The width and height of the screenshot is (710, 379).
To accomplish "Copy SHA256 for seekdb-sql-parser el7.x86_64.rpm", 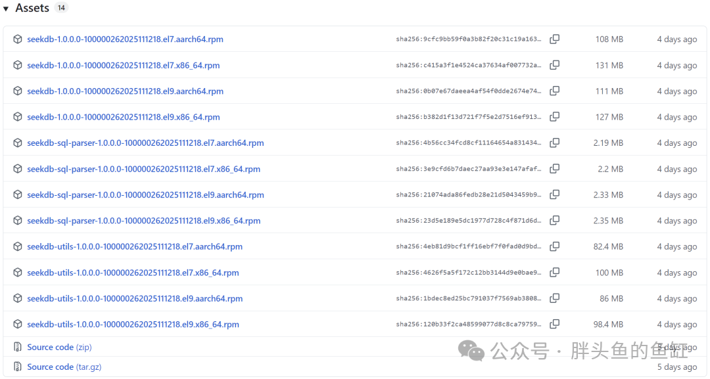I will [x=554, y=169].
